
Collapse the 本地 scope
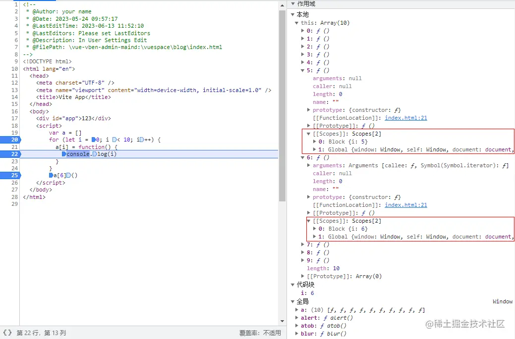coord(292,14)
